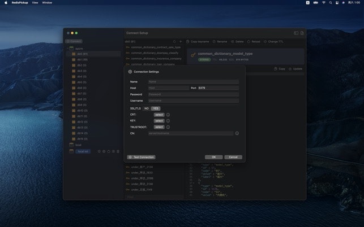
Task: Click select for TRUSTROOT file
Action: [159, 127]
